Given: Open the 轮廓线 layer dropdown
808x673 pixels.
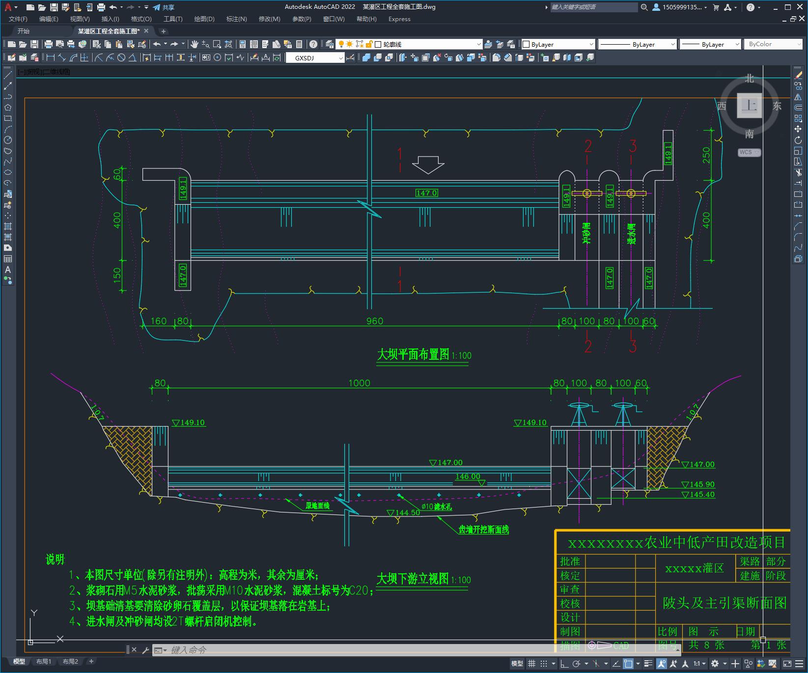Looking at the screenshot, I should tap(479, 44).
